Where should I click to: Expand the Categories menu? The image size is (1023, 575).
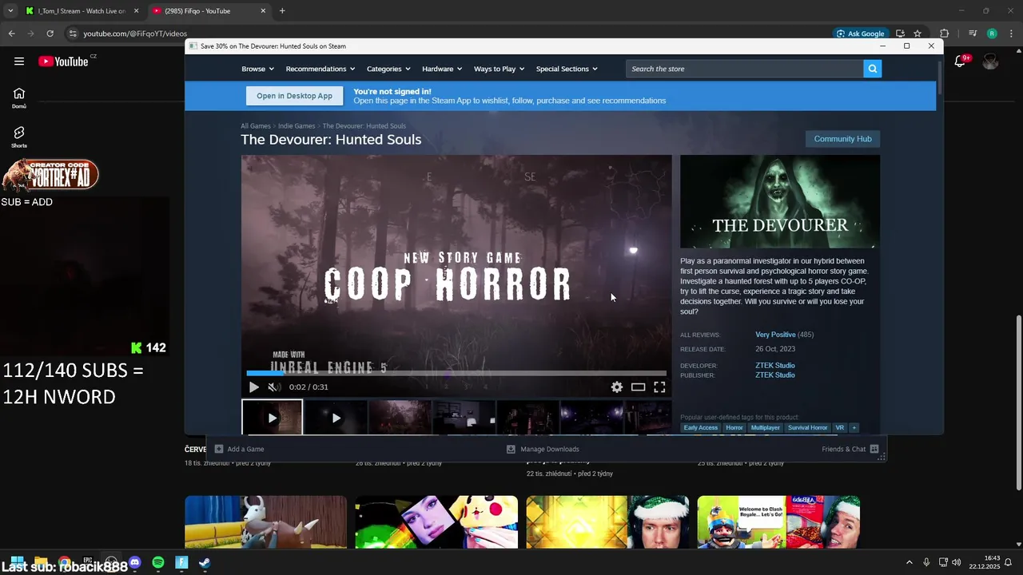[388, 69]
